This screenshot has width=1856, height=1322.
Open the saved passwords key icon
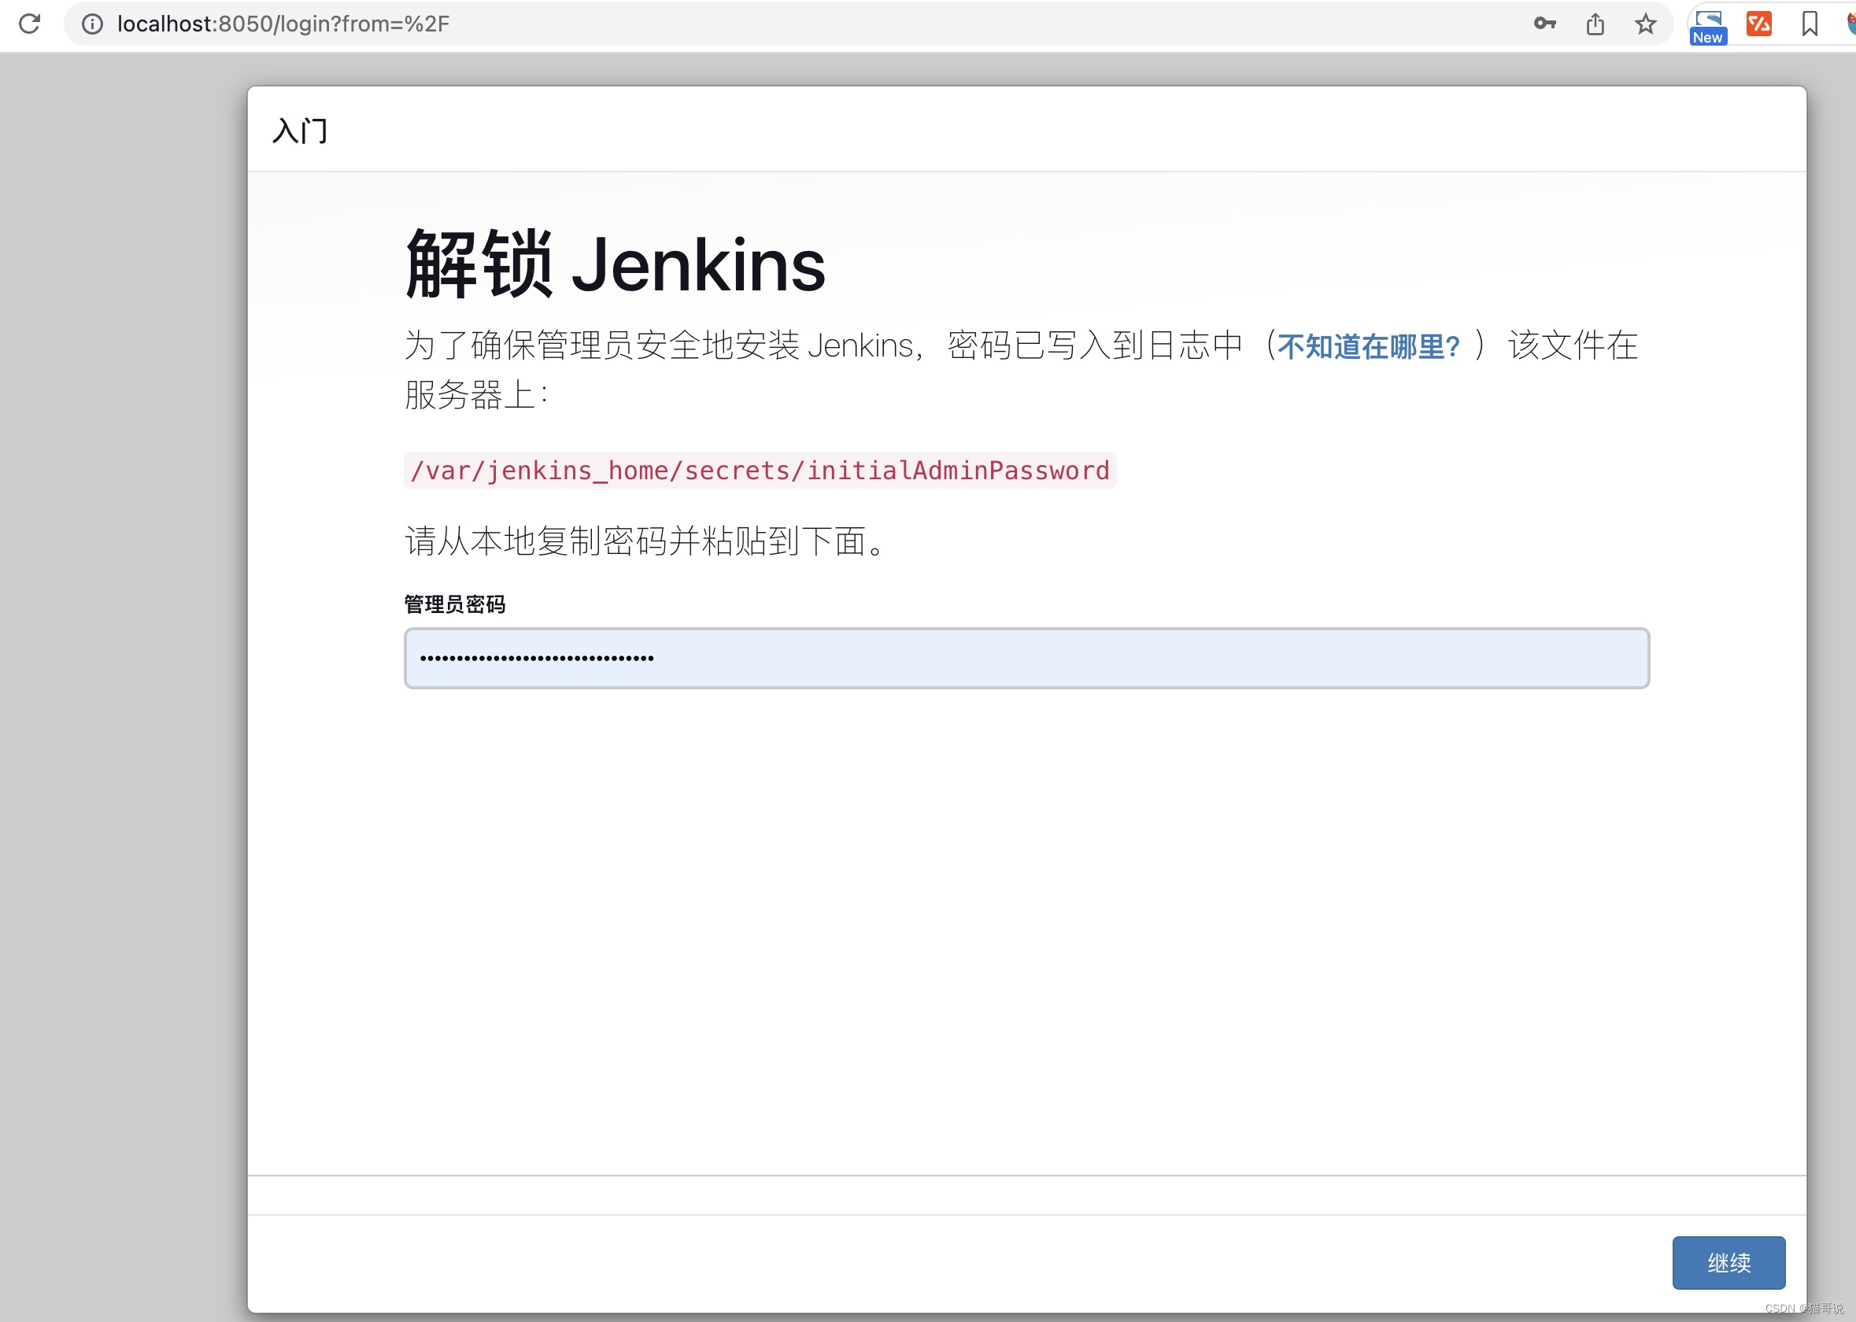(1544, 24)
